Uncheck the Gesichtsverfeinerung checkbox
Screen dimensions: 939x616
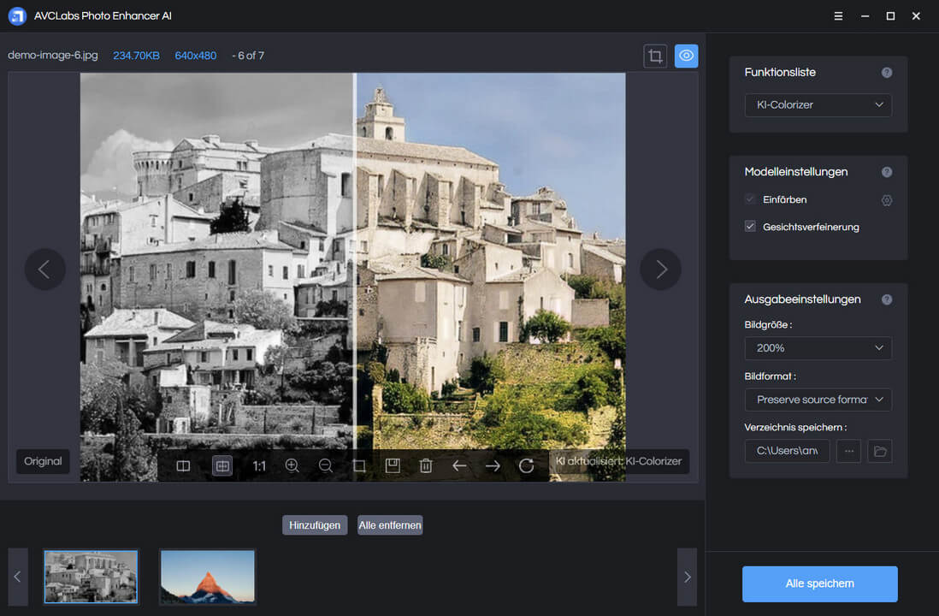pyautogui.click(x=750, y=227)
